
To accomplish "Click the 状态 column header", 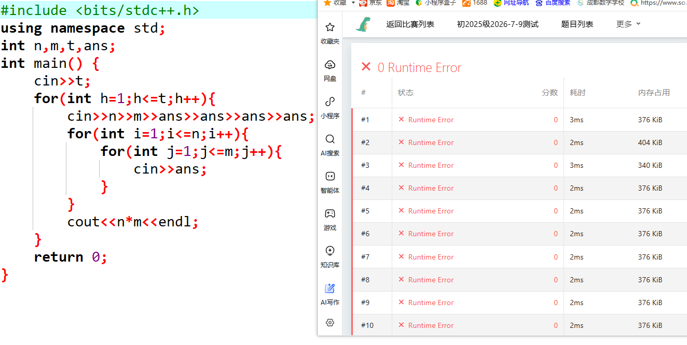I will tap(406, 93).
